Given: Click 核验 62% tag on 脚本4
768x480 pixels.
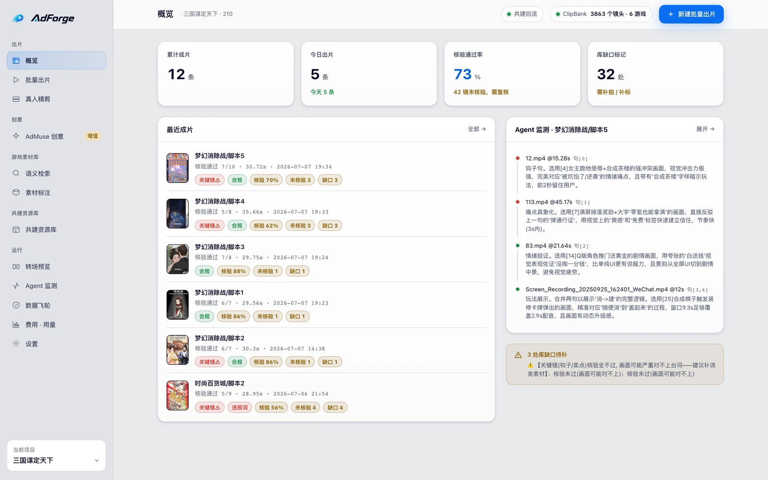Looking at the screenshot, I should 266,226.
